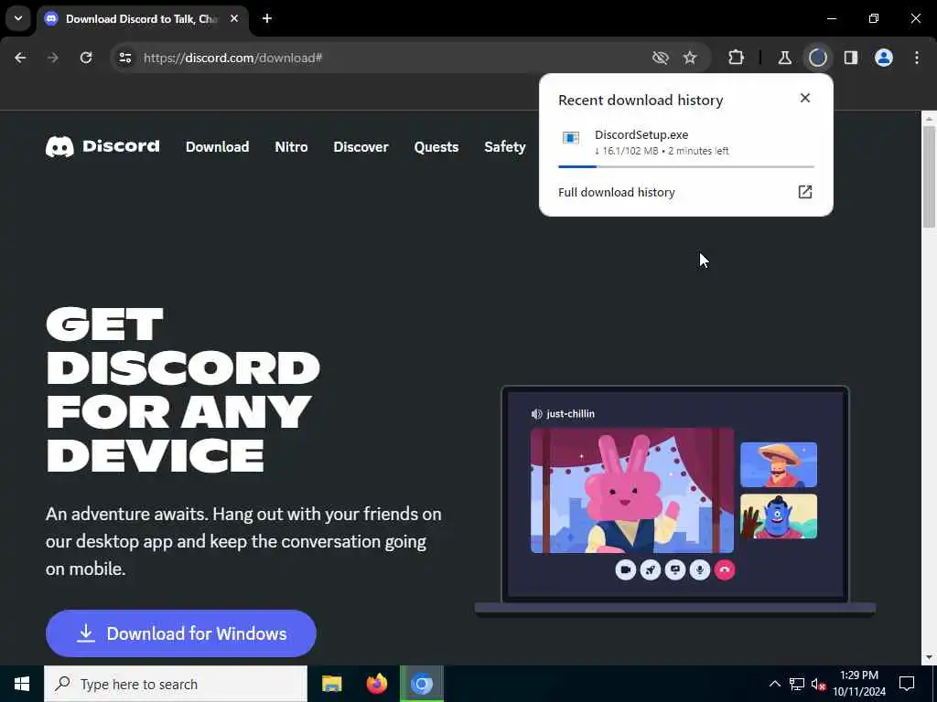Click the blue genie video thumbnail

coord(779,516)
